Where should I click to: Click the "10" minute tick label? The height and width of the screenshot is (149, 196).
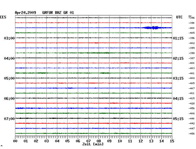point(120,141)
